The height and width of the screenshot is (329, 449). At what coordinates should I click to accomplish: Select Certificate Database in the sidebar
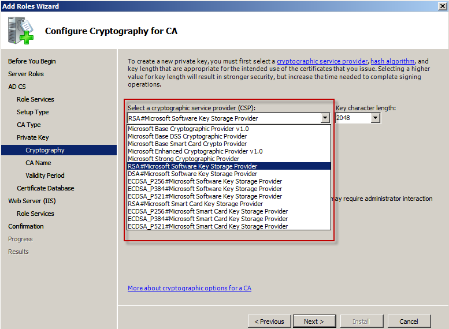click(x=46, y=188)
